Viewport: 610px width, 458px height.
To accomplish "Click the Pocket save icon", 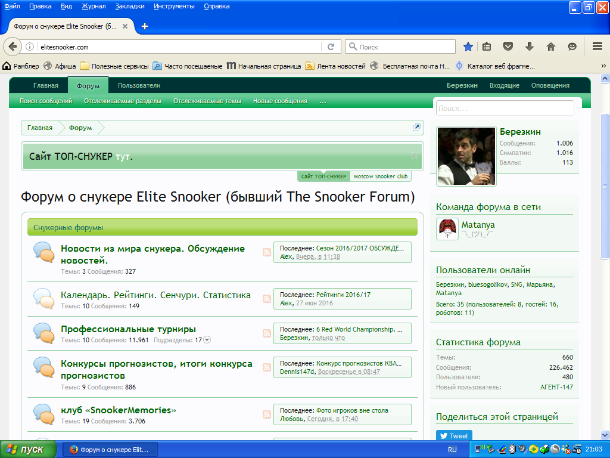I will pos(508,47).
